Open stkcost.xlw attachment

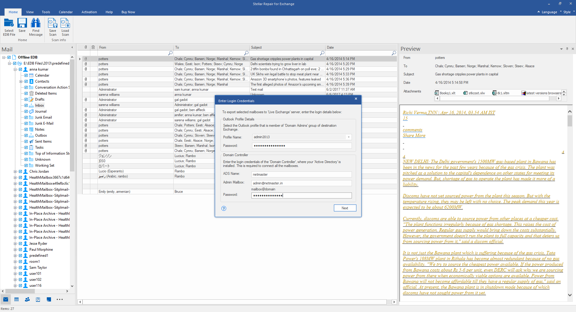pyautogui.click(x=474, y=93)
